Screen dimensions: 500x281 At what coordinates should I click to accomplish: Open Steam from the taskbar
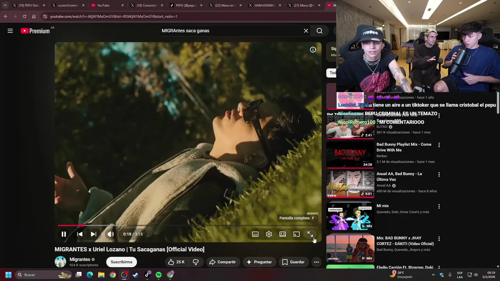136,275
